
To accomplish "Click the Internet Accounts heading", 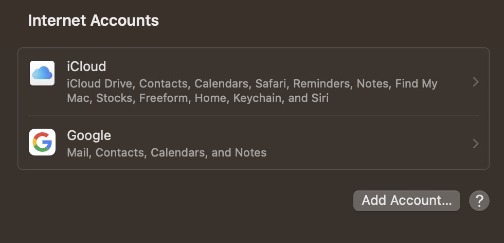I will (93, 21).
